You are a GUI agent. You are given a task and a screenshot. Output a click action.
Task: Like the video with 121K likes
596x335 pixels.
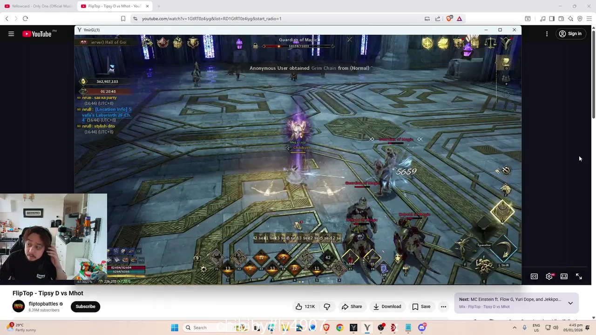305,306
